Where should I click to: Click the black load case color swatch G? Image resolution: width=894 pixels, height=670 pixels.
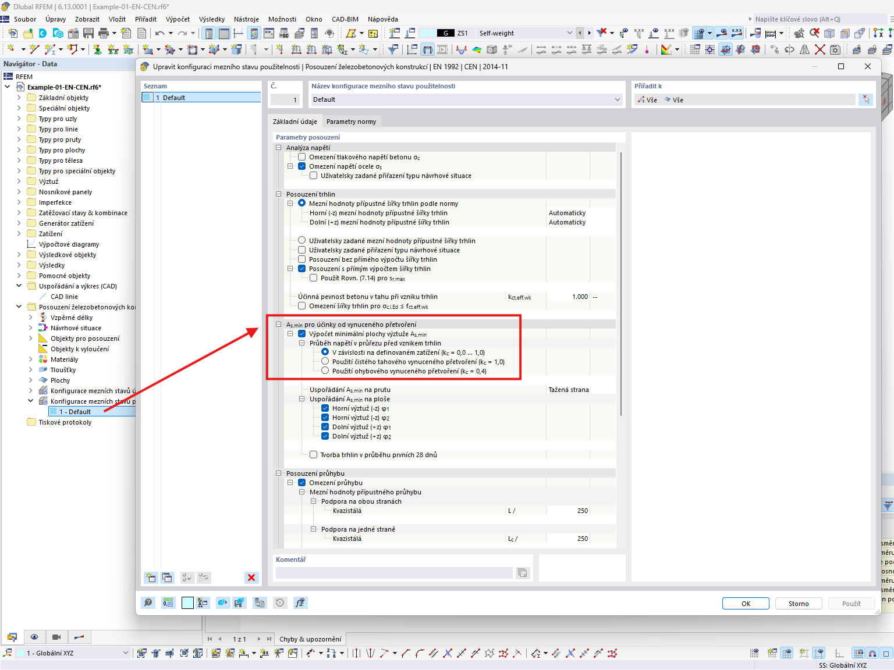coord(445,33)
